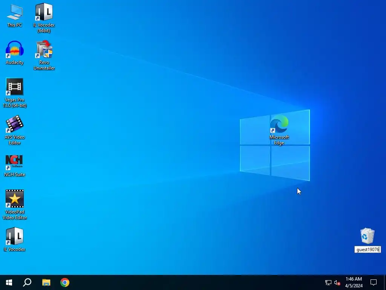386x290 pixels.
Task: Click the muted volume tray icon
Action: click(x=337, y=282)
